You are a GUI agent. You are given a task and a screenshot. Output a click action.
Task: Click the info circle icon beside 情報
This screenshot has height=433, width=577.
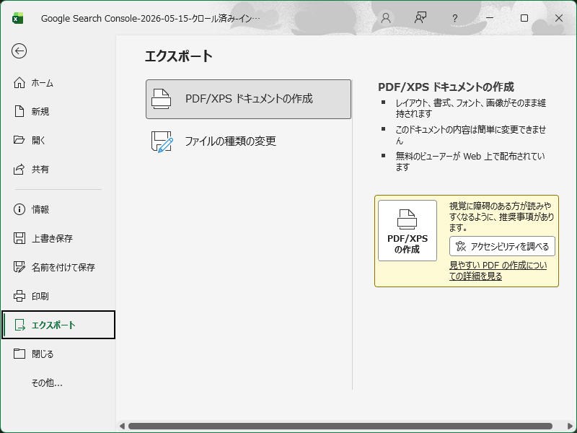19,209
